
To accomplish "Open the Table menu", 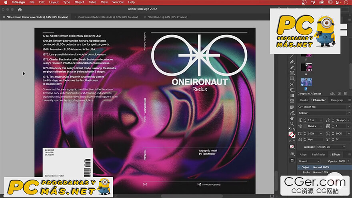I will 92,2.
